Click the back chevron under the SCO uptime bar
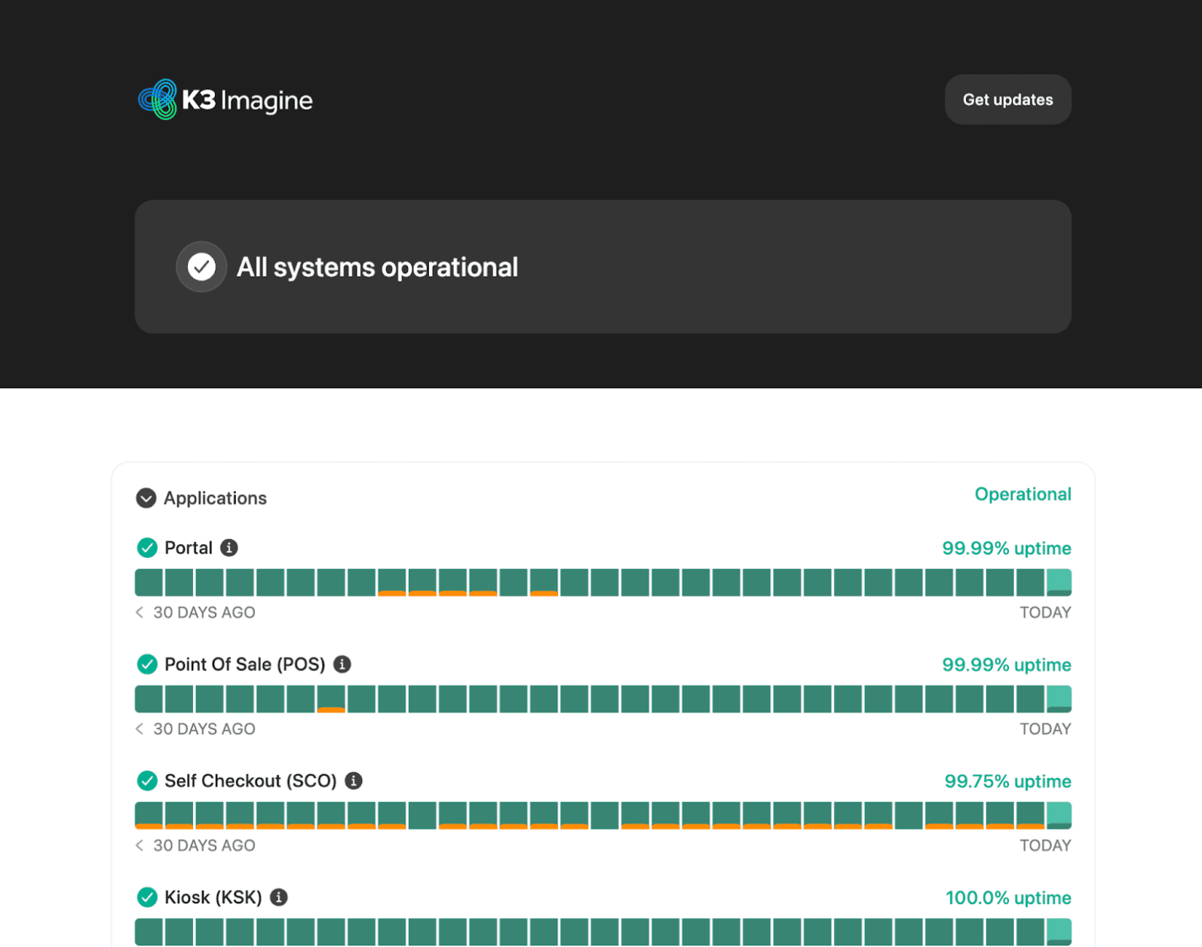Viewport: 1202px width, 947px height. point(139,845)
